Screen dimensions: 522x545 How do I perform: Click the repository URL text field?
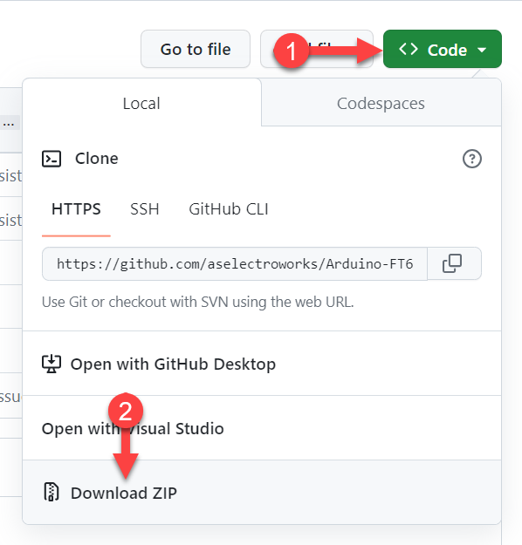[x=235, y=264]
